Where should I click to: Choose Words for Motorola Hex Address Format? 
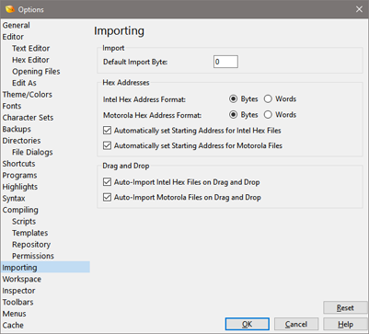268,115
